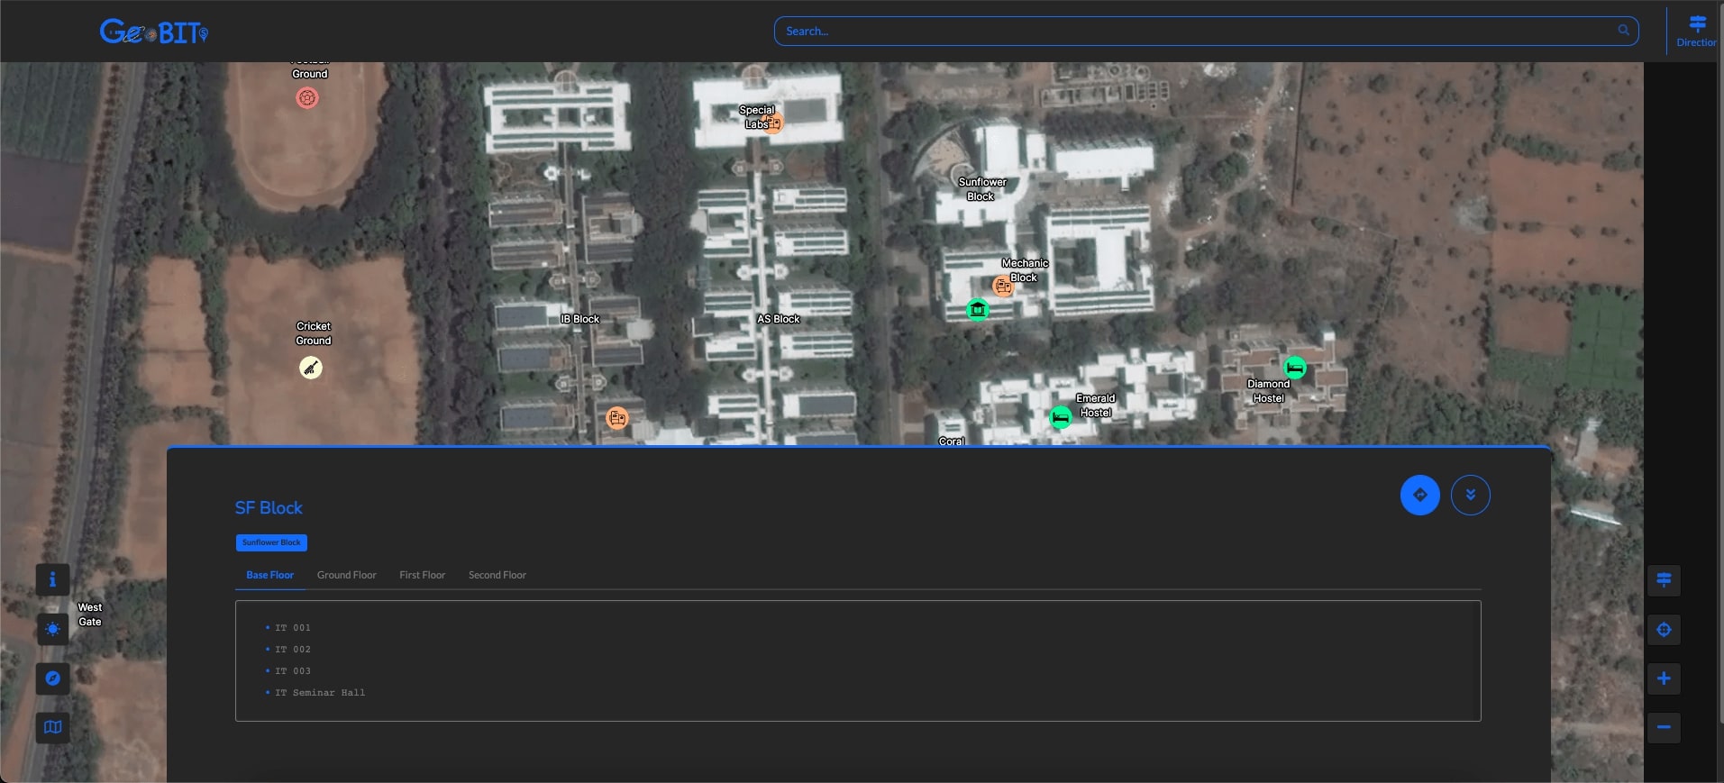Click the info button on the left sidebar
The height and width of the screenshot is (783, 1724).
(52, 579)
